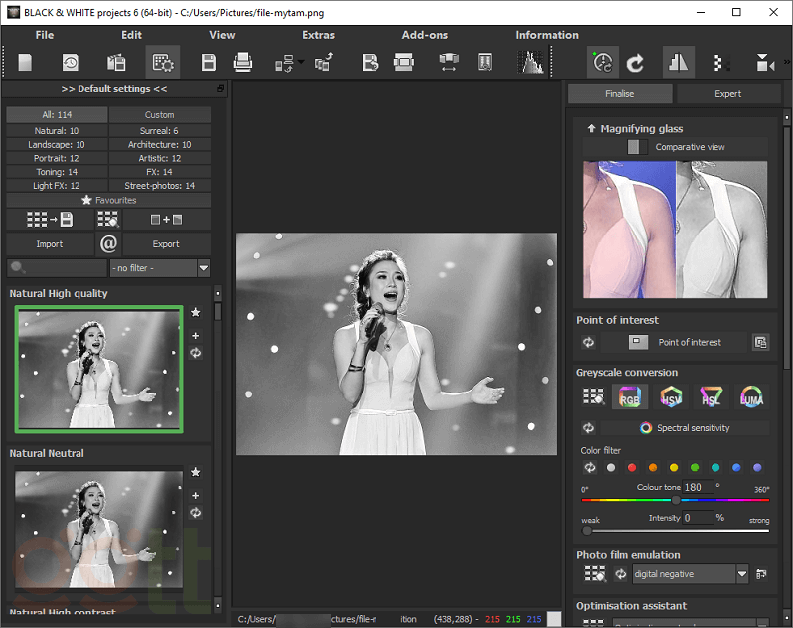Toggle the Comparative view switch
The image size is (793, 628).
[x=637, y=147]
